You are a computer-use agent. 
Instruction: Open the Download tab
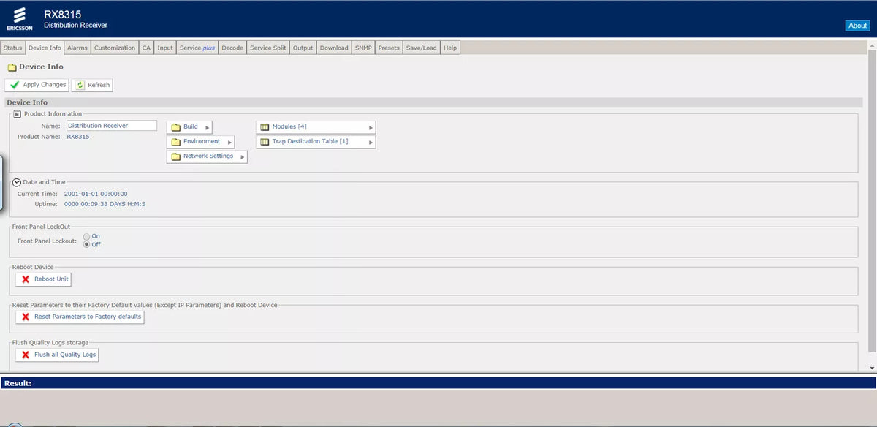pyautogui.click(x=334, y=48)
